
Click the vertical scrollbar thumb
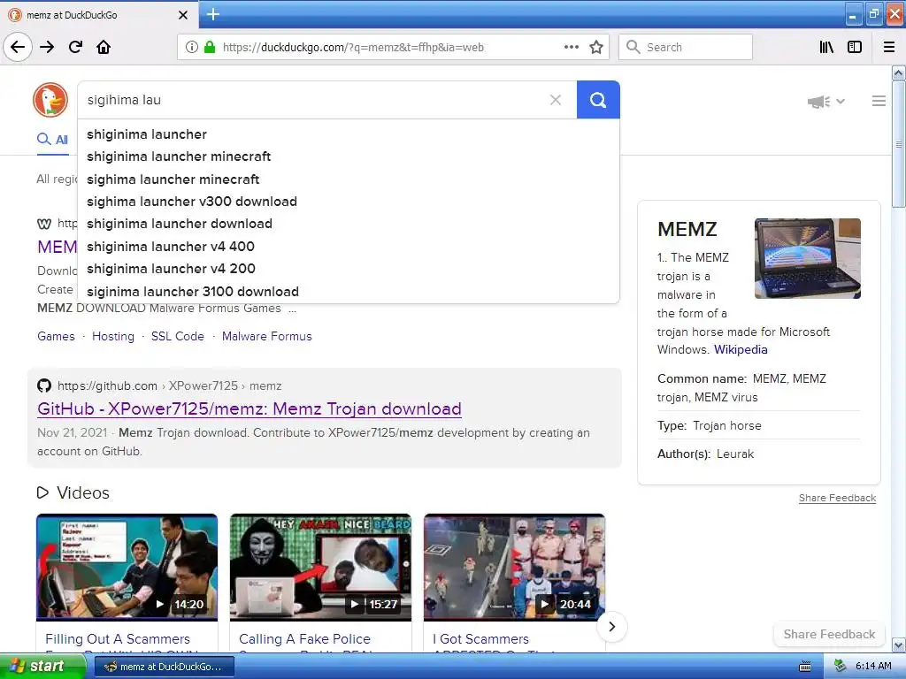[899, 144]
